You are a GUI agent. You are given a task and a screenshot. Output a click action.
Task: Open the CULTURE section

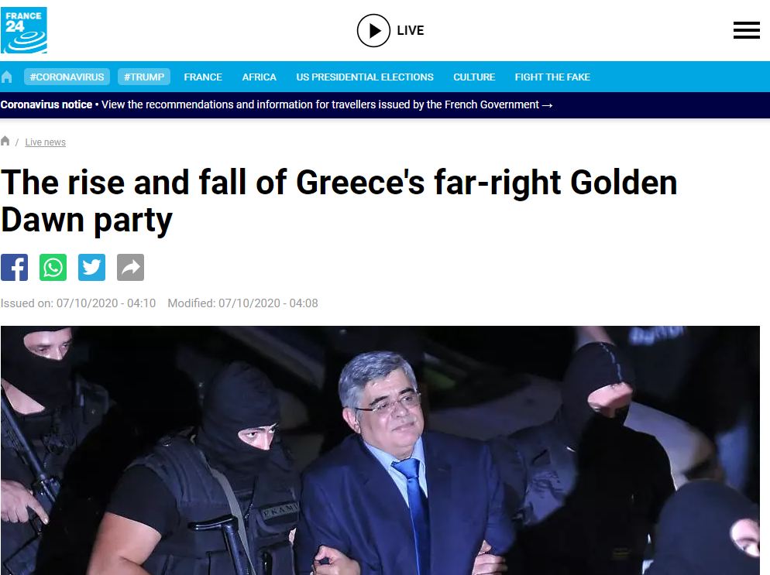(474, 77)
